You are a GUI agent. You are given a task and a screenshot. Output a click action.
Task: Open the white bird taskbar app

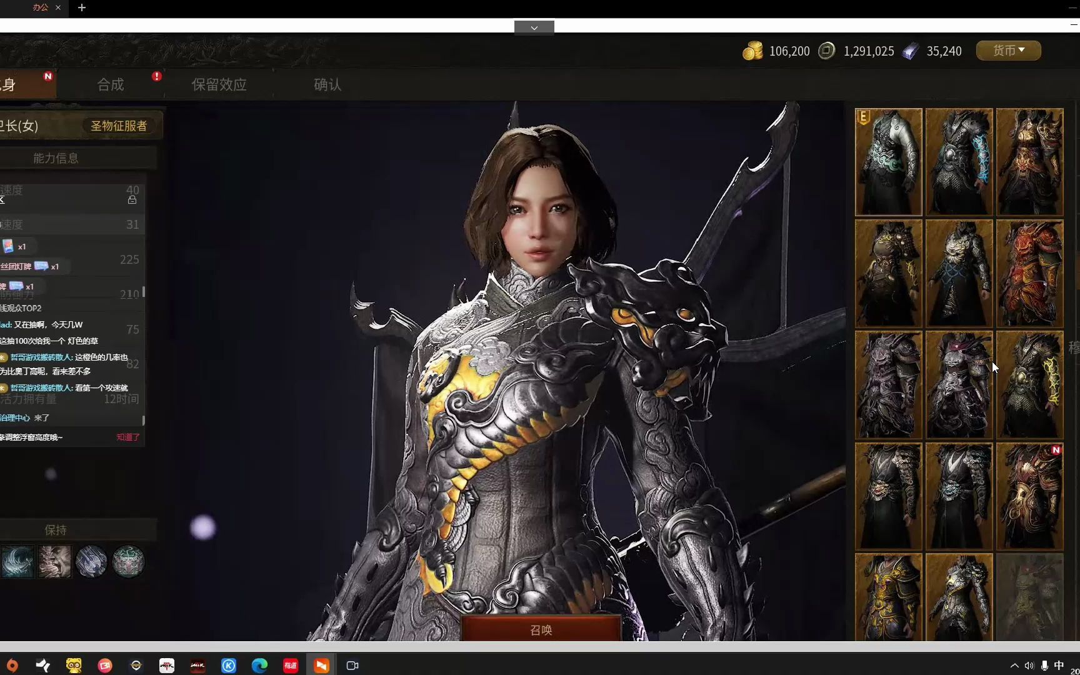click(43, 666)
